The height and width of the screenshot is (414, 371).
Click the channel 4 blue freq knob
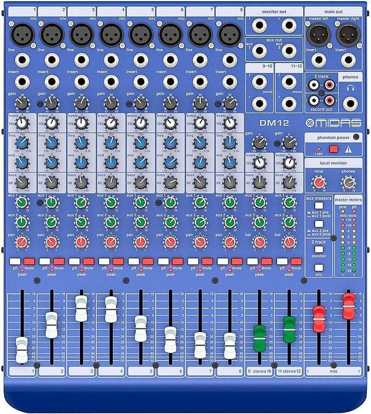coord(111,143)
